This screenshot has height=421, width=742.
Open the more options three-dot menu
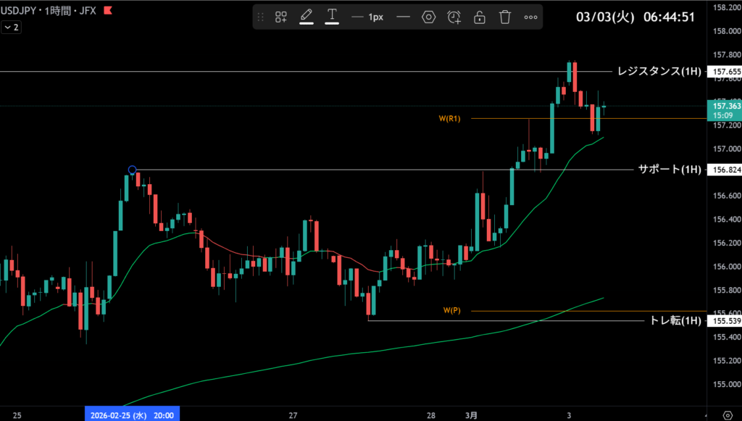click(530, 17)
